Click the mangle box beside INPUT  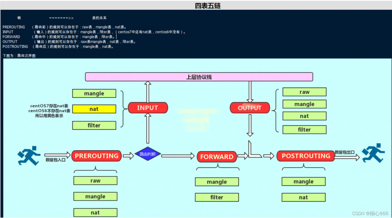click(x=94, y=93)
